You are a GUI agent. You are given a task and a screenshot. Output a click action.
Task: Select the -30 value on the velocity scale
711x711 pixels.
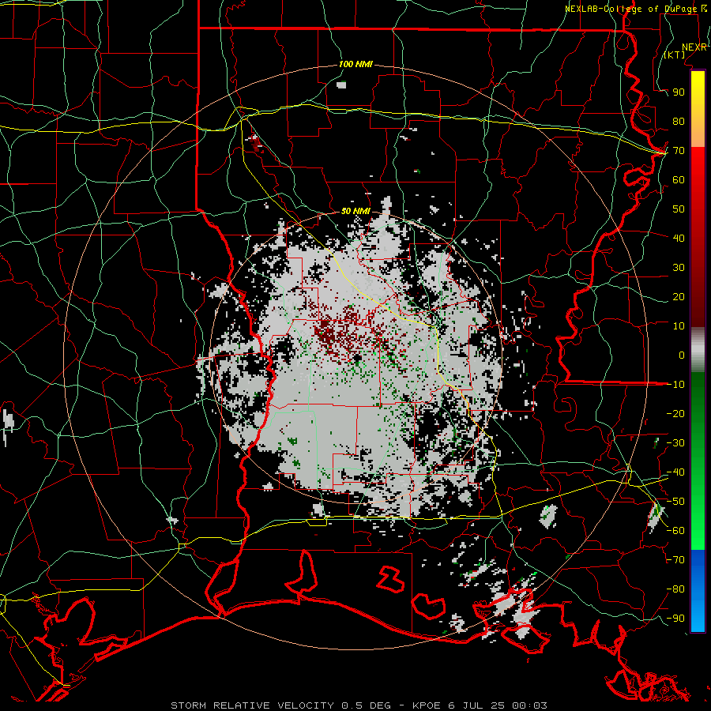[675, 443]
